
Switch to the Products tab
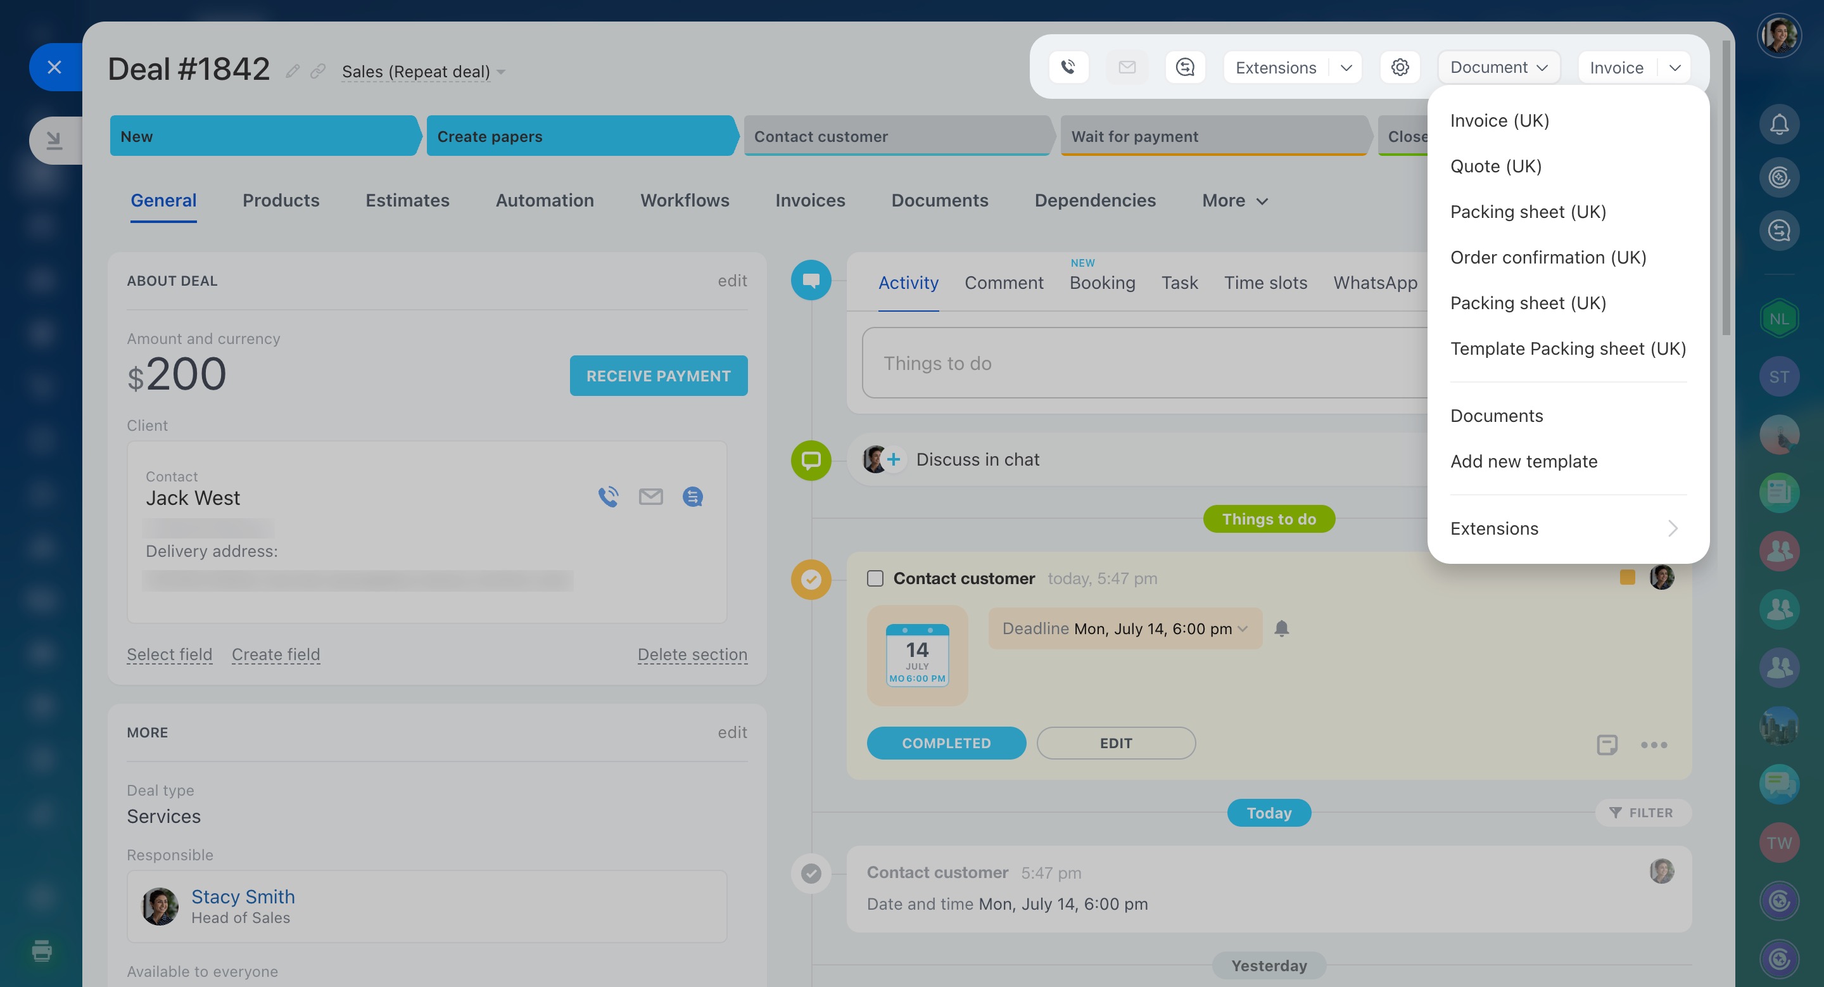coord(281,200)
